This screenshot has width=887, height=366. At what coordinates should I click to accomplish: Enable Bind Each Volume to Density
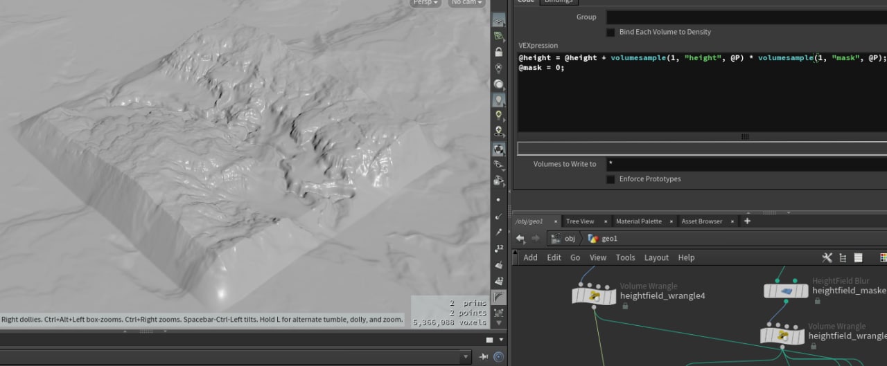(611, 32)
